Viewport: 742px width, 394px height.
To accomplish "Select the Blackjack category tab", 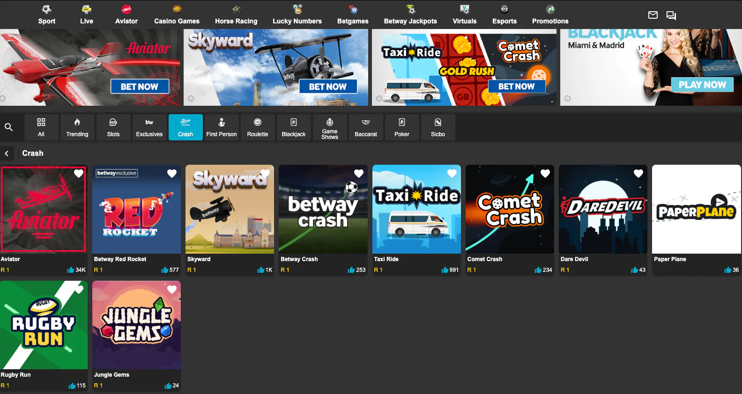I will click(294, 127).
